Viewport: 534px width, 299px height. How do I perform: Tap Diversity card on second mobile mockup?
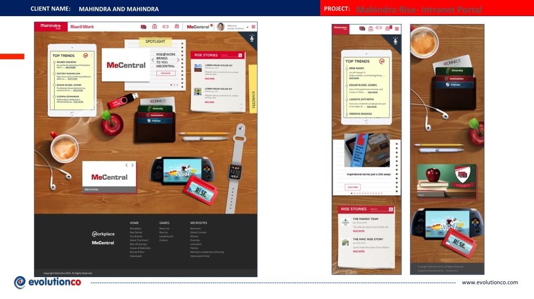point(455,71)
